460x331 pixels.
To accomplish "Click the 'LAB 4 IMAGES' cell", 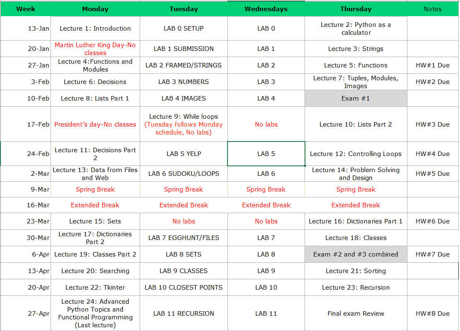I will (x=184, y=98).
